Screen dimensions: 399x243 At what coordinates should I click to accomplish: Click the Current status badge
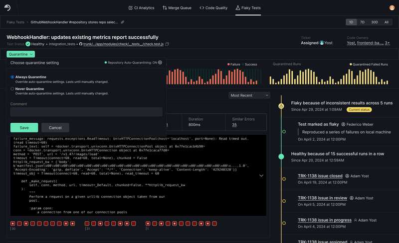[x=359, y=110]
